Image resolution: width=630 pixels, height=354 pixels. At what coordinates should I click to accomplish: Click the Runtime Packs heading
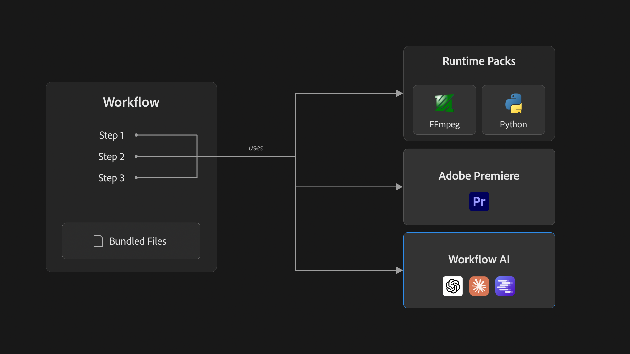479,61
